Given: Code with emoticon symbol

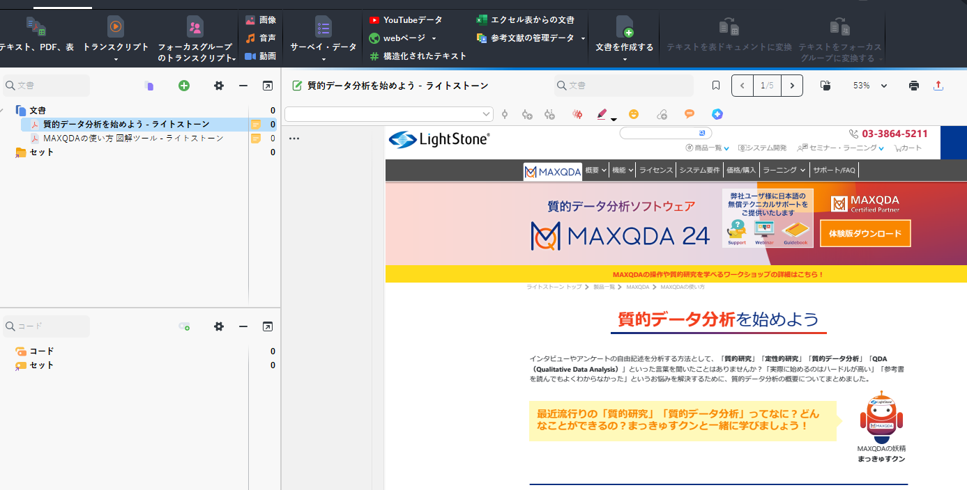Looking at the screenshot, I should point(634,114).
